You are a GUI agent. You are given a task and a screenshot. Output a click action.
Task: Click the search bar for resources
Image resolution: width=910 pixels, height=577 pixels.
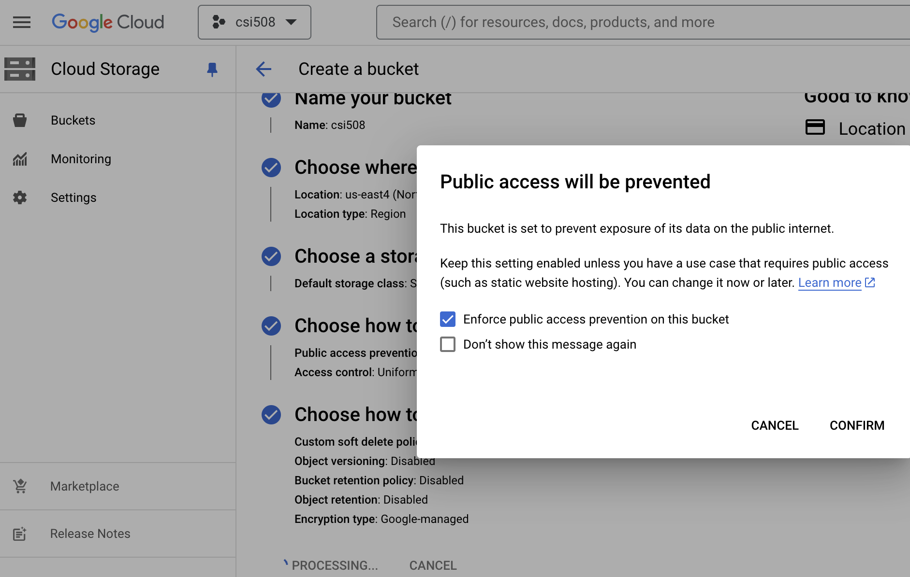(629, 22)
